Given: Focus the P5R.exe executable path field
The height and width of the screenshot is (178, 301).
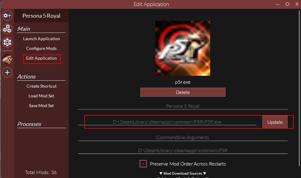Looking at the screenshot, I should click(x=167, y=122).
